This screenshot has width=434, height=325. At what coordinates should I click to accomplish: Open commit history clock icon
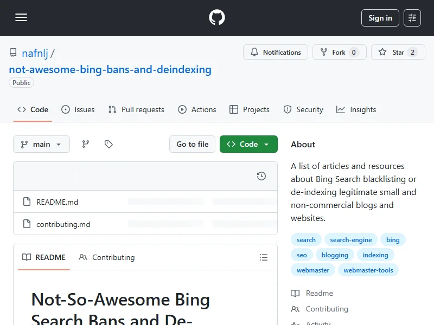tap(261, 176)
